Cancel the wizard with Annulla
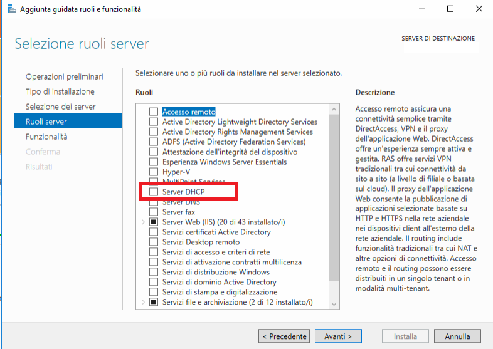Viewport: 493px width, 349px height. [x=457, y=336]
